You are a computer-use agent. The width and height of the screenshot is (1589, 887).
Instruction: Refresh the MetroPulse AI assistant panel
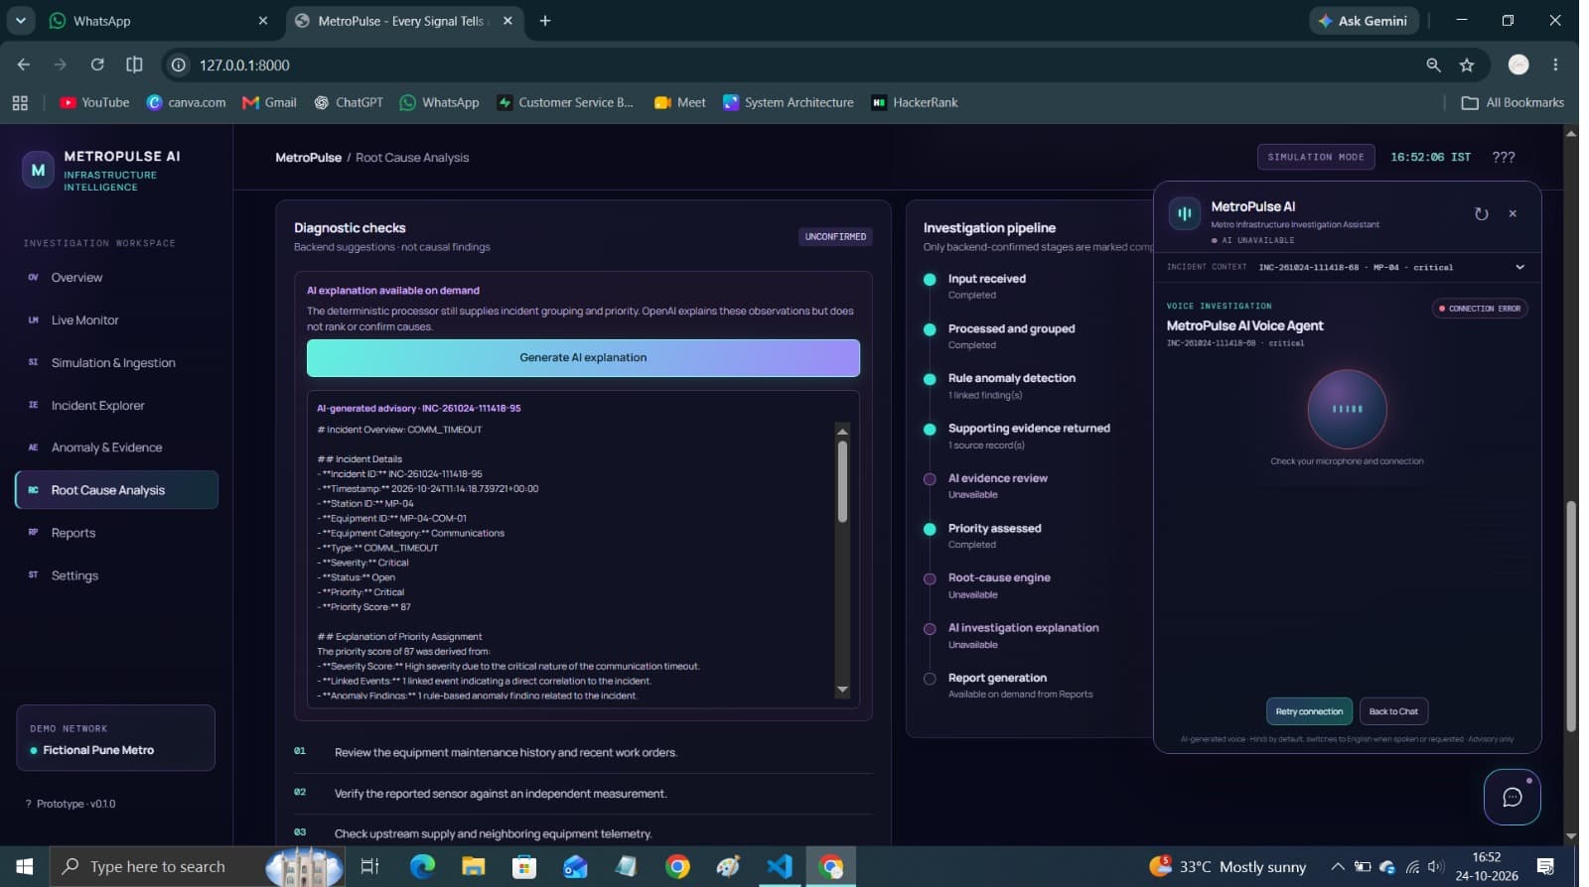(1481, 213)
